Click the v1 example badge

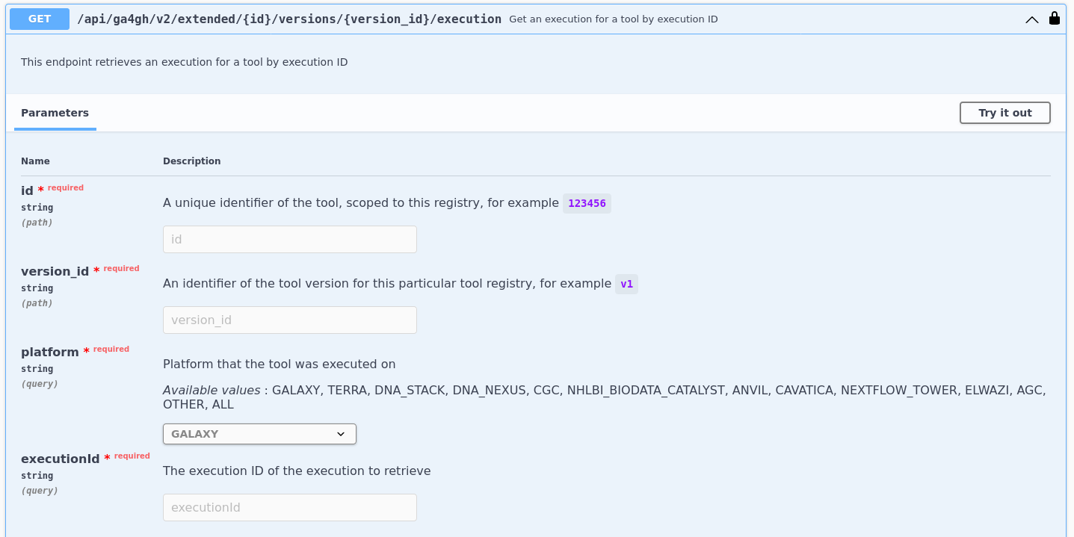coord(626,284)
